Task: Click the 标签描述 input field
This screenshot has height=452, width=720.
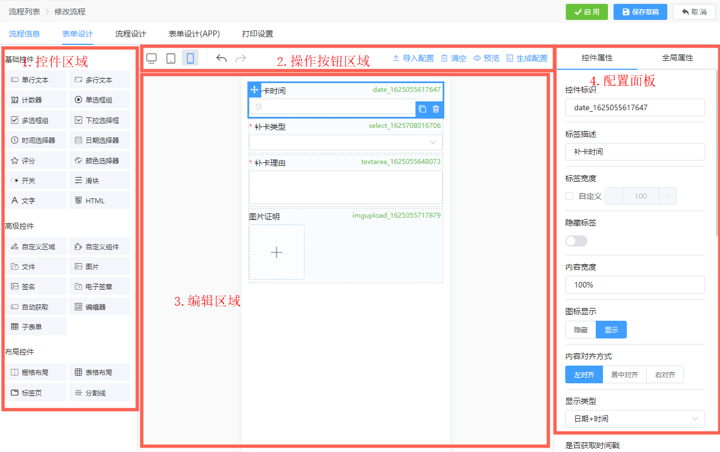Action: (635, 152)
